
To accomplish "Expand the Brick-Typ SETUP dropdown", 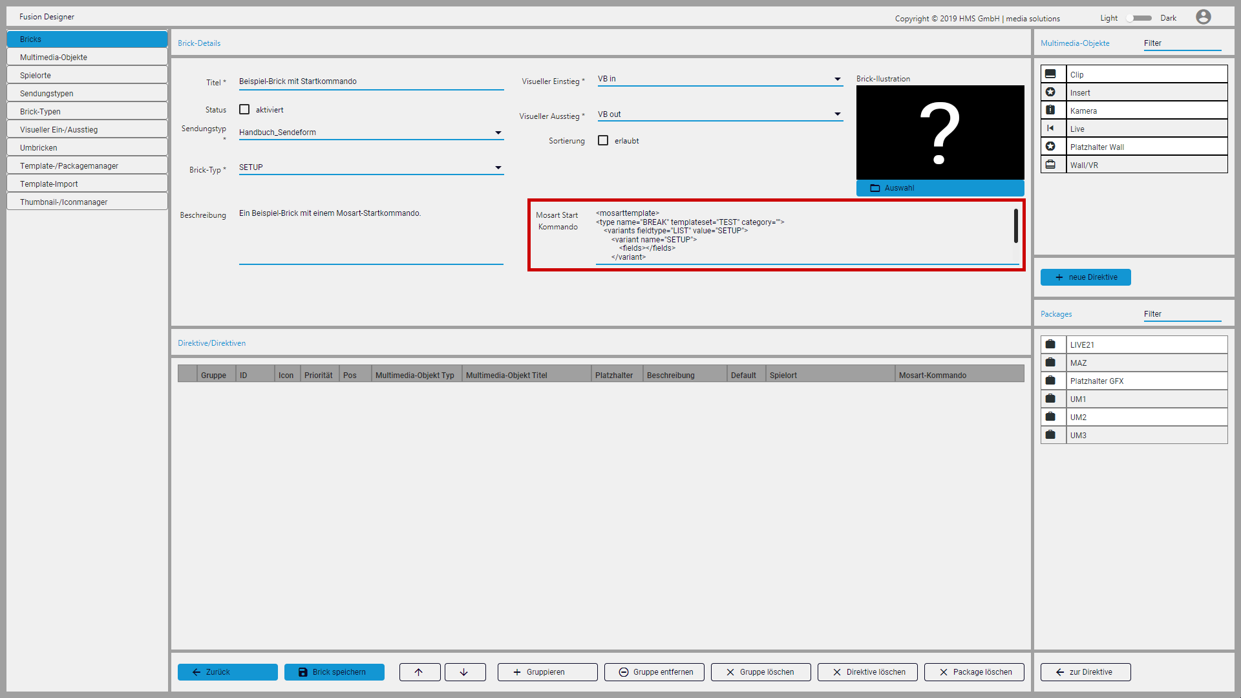I will [x=498, y=167].
